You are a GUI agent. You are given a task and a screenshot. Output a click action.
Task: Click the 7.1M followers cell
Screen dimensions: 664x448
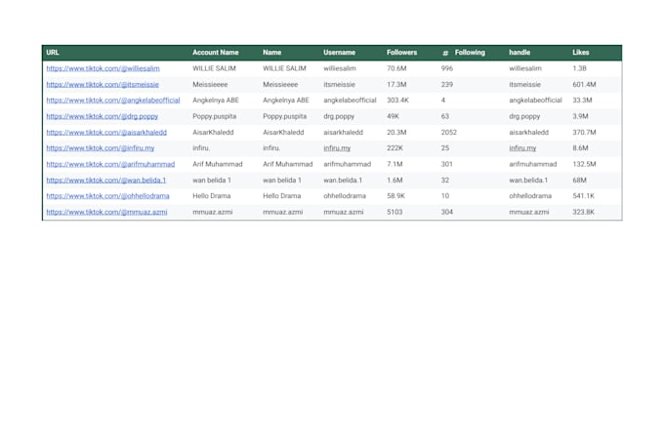394,164
